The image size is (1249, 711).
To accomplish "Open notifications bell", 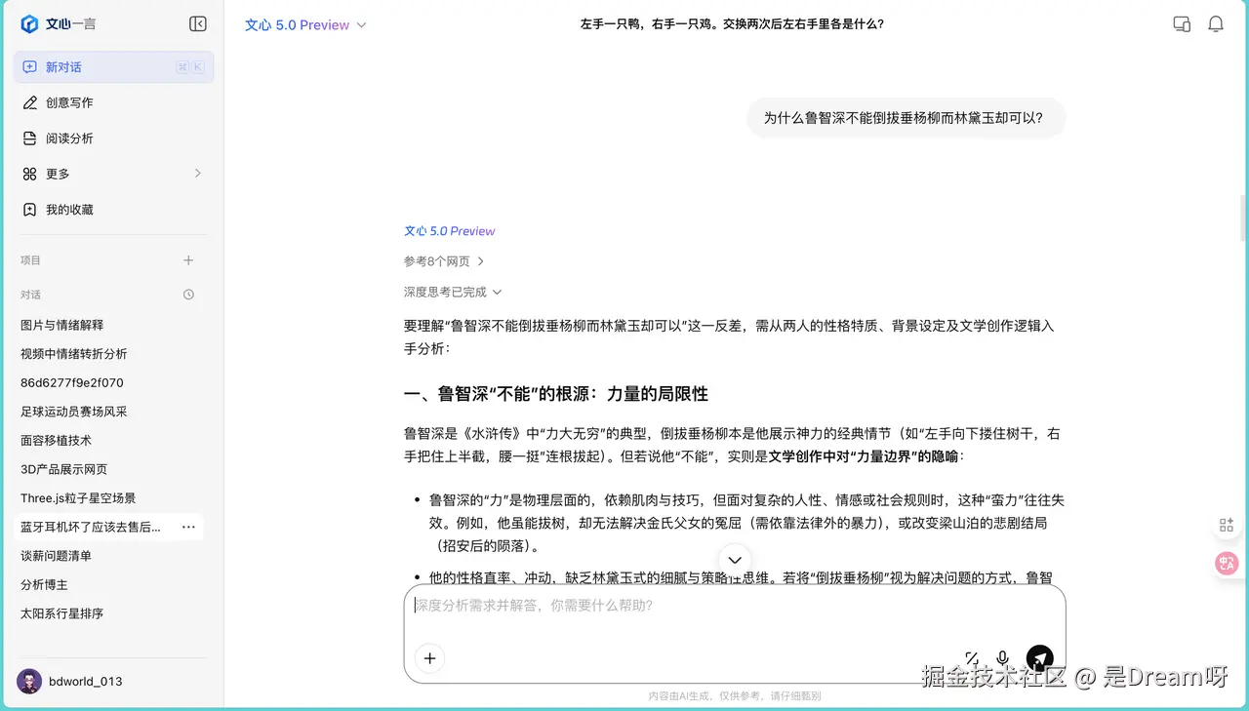I will [1216, 24].
